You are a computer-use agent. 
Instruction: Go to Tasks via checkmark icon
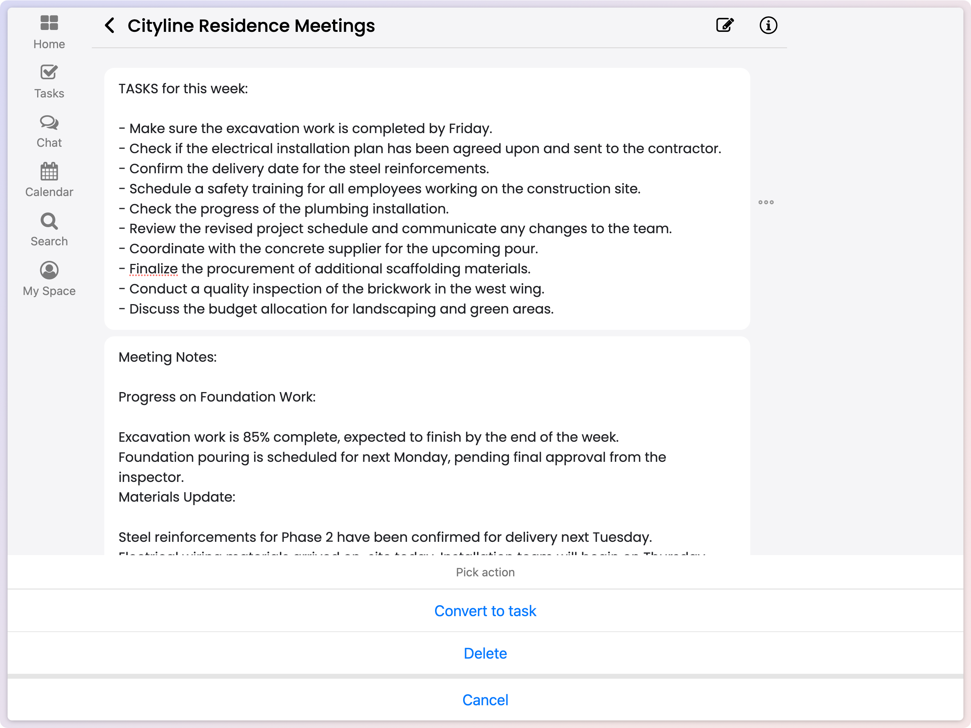(49, 72)
